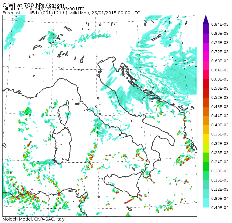Click the 0.12E-03 colorbar label
Viewport: 232px width, 223px height.
coord(220,189)
